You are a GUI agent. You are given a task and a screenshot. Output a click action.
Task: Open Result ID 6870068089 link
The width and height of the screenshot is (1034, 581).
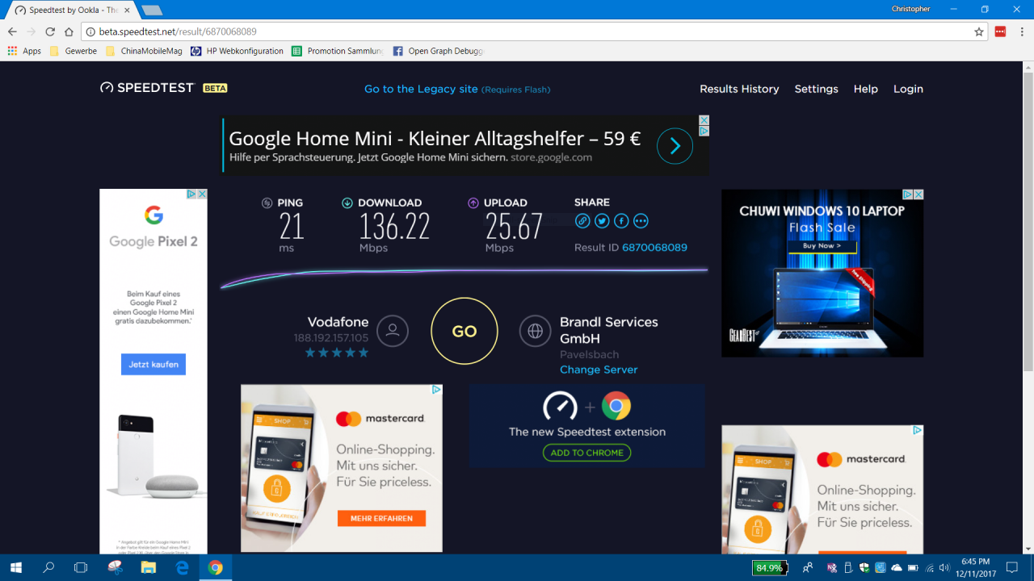click(x=654, y=248)
